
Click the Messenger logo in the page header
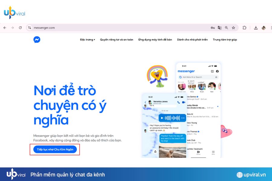(37, 40)
